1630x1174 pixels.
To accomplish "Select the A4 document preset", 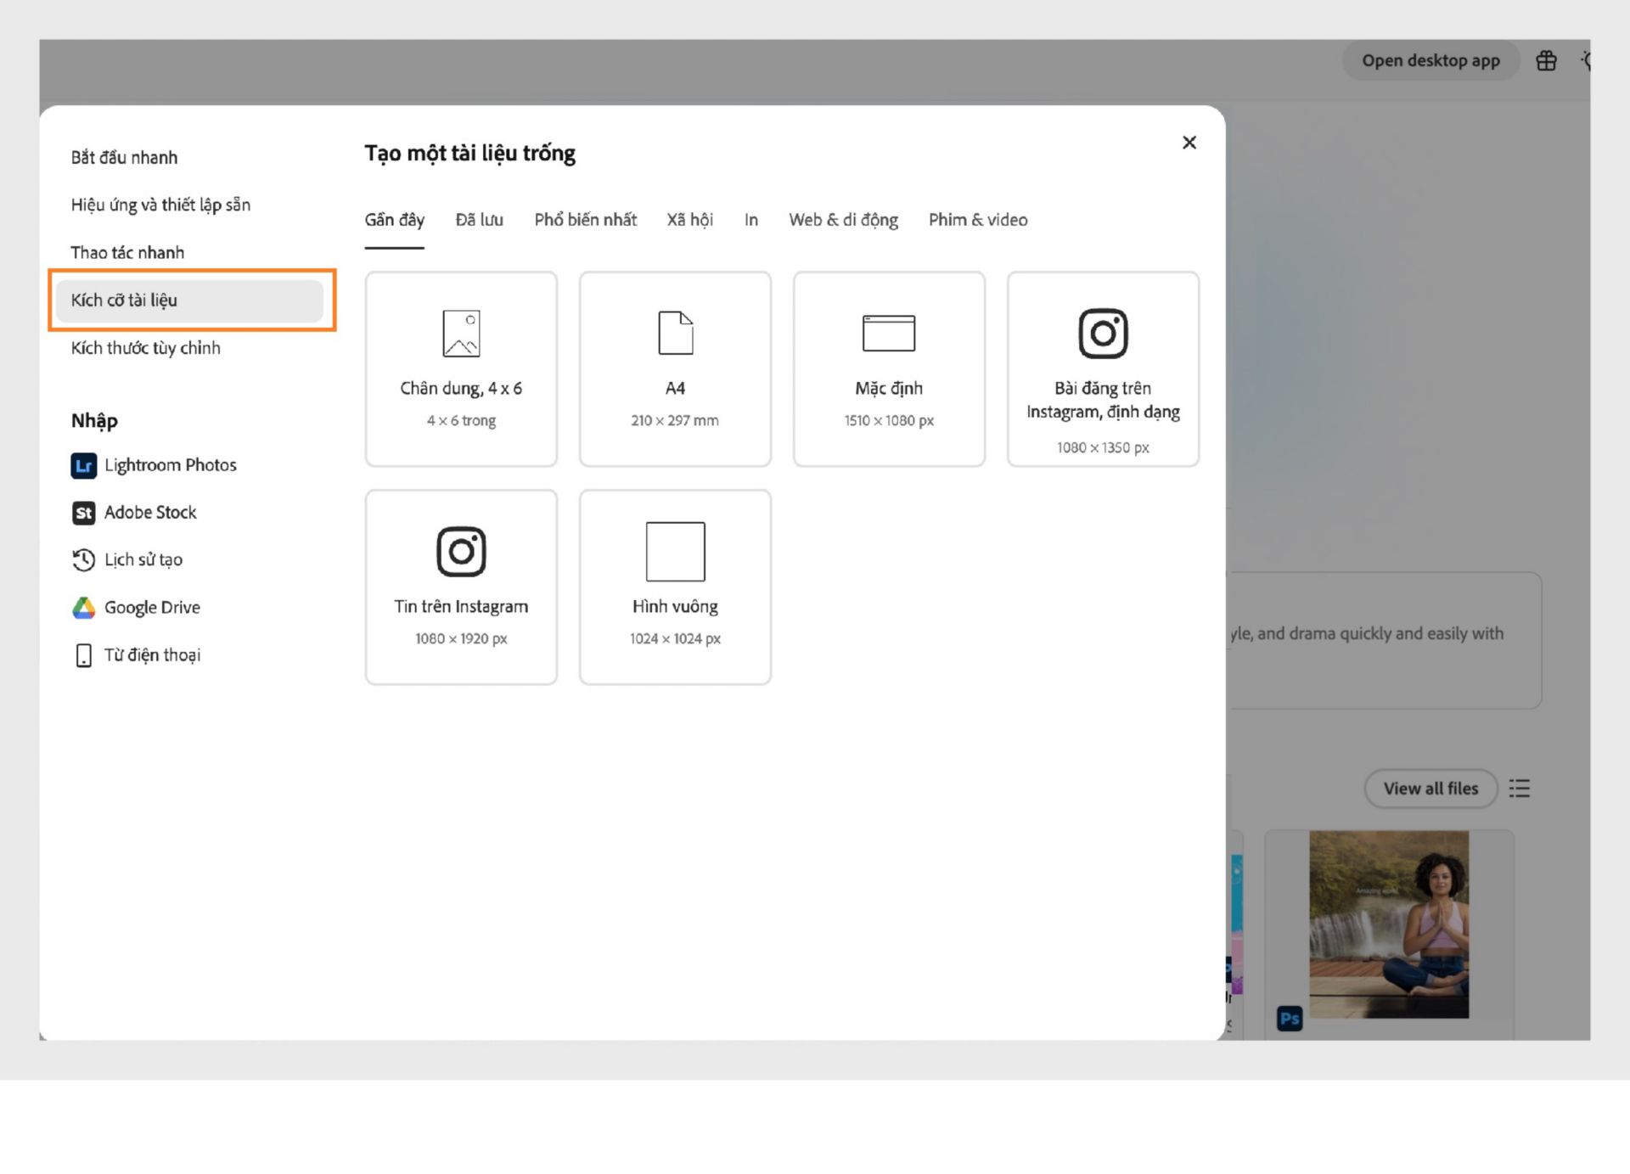I will (675, 369).
